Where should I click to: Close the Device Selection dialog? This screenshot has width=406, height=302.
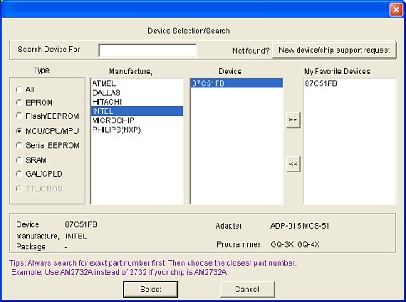pos(396,10)
